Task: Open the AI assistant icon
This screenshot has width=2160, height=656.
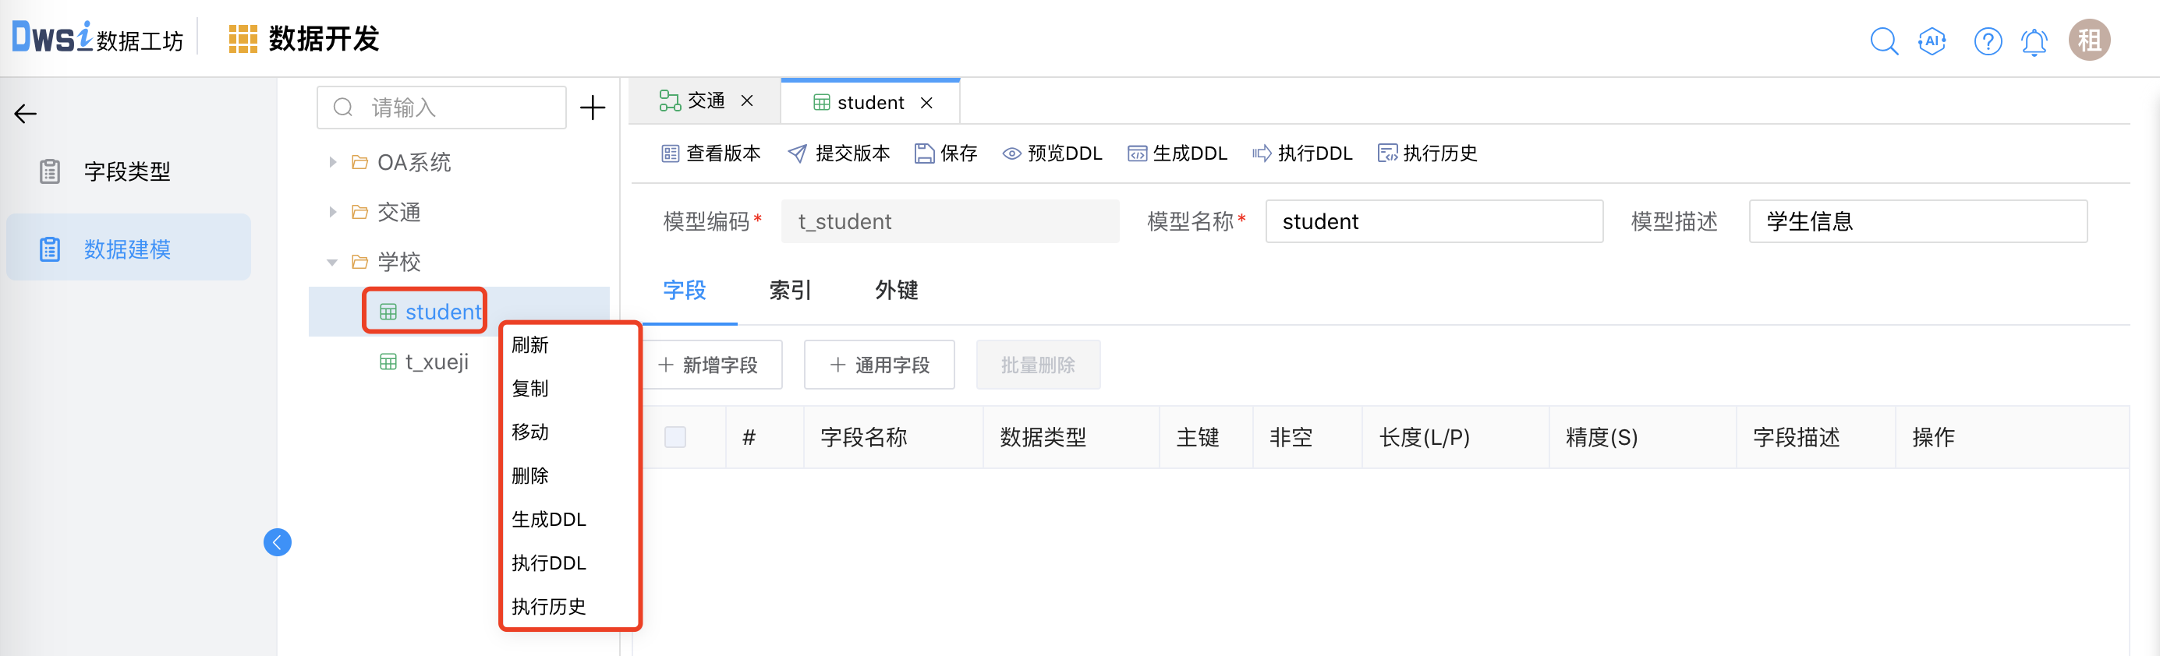Action: coord(1931,41)
